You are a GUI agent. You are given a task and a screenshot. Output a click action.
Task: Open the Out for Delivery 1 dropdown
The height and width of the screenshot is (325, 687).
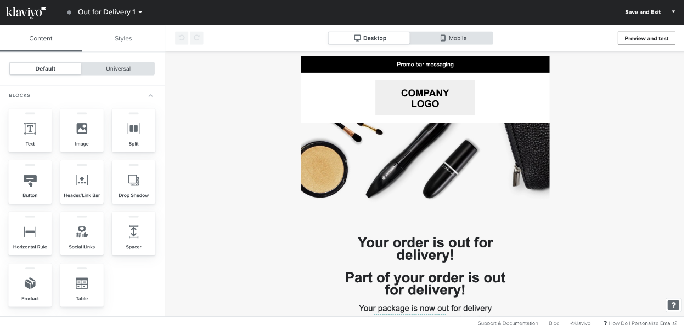point(110,12)
